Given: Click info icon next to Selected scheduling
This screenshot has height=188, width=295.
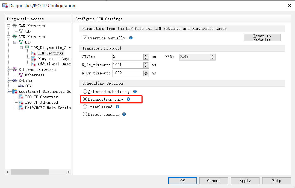Looking at the screenshot, I should click(x=135, y=91).
